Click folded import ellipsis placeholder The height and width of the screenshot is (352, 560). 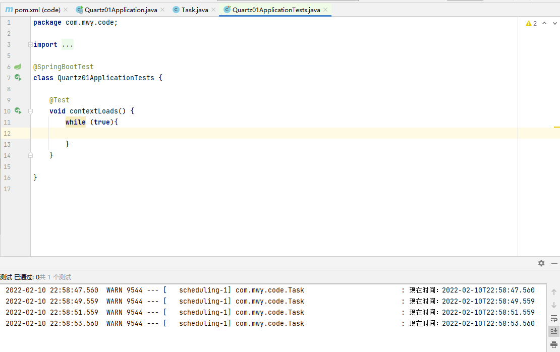pyautogui.click(x=68, y=44)
